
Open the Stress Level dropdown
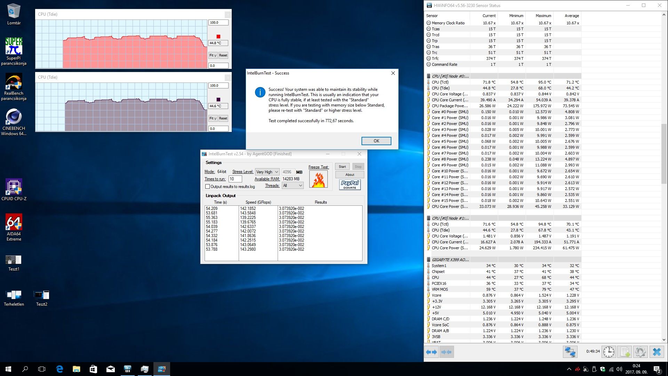coord(267,172)
